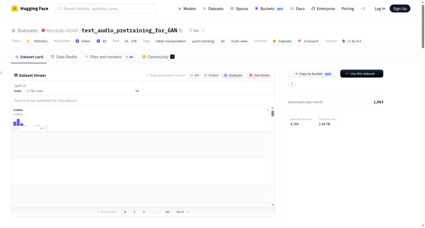Select page 1 in pagination

(x=125, y=212)
